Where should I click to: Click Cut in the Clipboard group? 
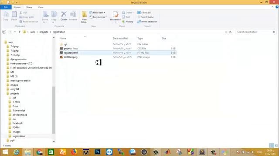(x=23, y=13)
